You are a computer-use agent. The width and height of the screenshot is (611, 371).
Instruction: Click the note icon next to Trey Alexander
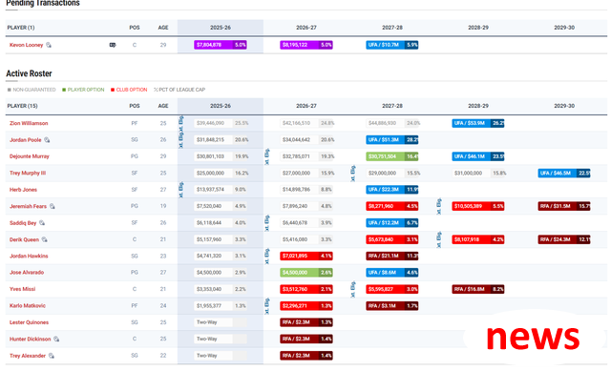tap(52, 356)
